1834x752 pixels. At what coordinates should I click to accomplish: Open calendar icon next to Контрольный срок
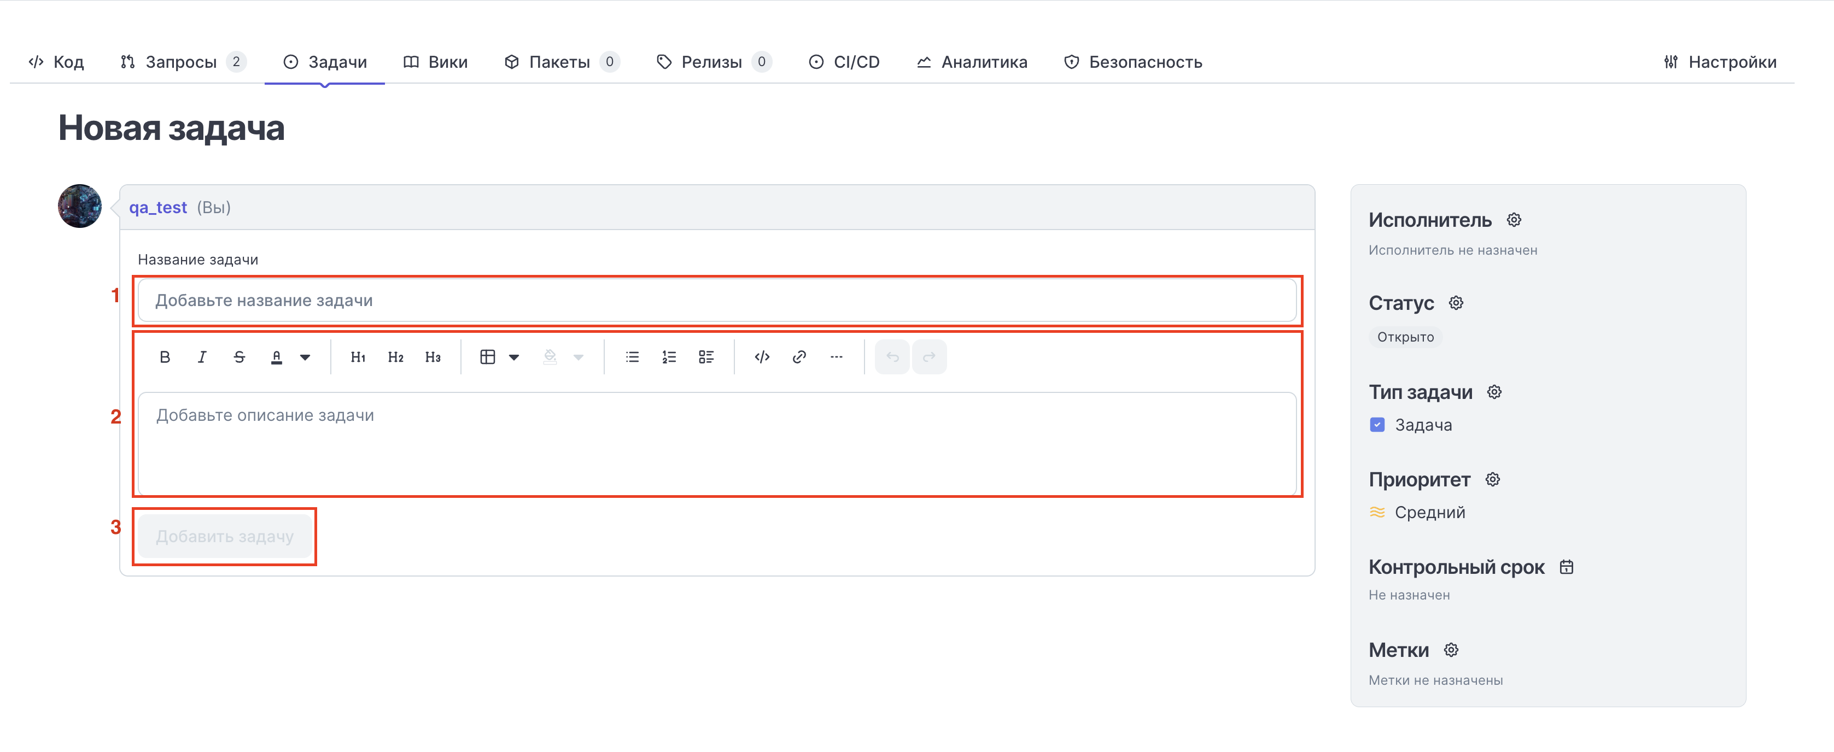1566,567
